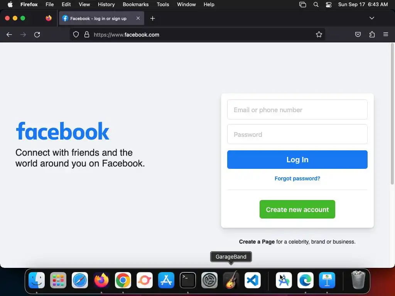Open a new tab with plus
This screenshot has width=395, height=296.
click(x=152, y=18)
